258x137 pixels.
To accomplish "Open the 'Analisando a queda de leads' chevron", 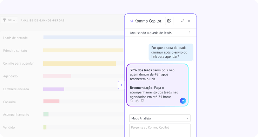I will click(190, 32).
